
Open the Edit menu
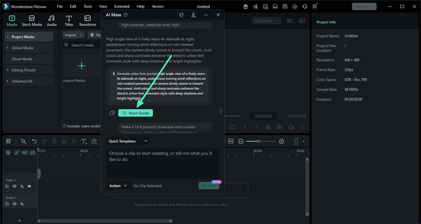[73, 6]
